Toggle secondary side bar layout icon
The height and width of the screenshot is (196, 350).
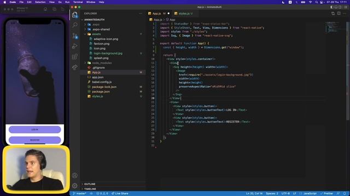click(340, 7)
